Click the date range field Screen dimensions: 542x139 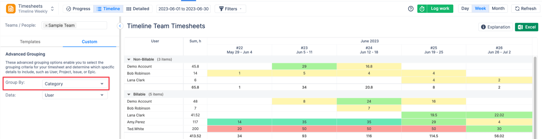184,9
